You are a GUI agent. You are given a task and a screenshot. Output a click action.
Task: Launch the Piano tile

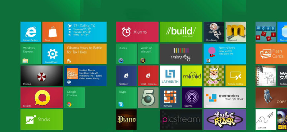pyautogui.click(x=126, y=119)
